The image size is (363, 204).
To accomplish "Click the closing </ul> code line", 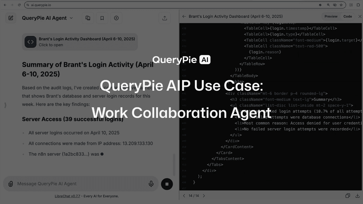I will click(236, 135).
